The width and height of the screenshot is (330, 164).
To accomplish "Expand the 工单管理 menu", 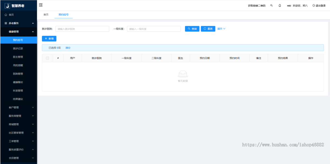I will click(18, 141).
